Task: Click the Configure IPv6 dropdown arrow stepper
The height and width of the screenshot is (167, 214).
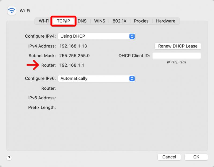Action: [132, 78]
